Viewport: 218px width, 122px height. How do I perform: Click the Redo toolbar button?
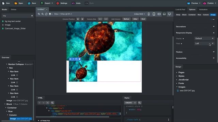tap(89, 3)
